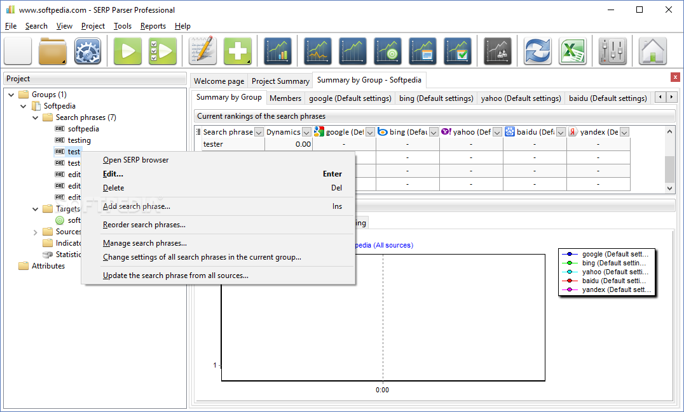Open the Tools menu
This screenshot has width=684, height=412.
(x=123, y=26)
